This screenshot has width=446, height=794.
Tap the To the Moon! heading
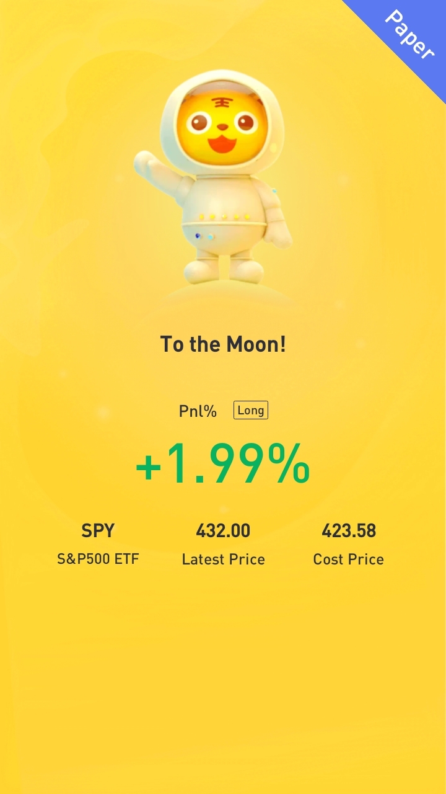pyautogui.click(x=223, y=344)
